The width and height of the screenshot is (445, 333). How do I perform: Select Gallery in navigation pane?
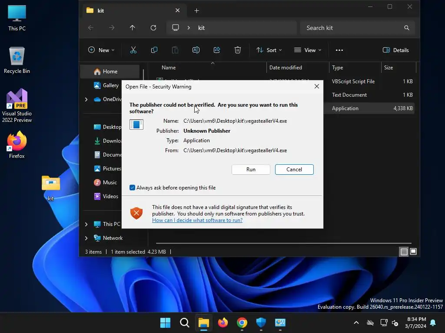tap(110, 85)
